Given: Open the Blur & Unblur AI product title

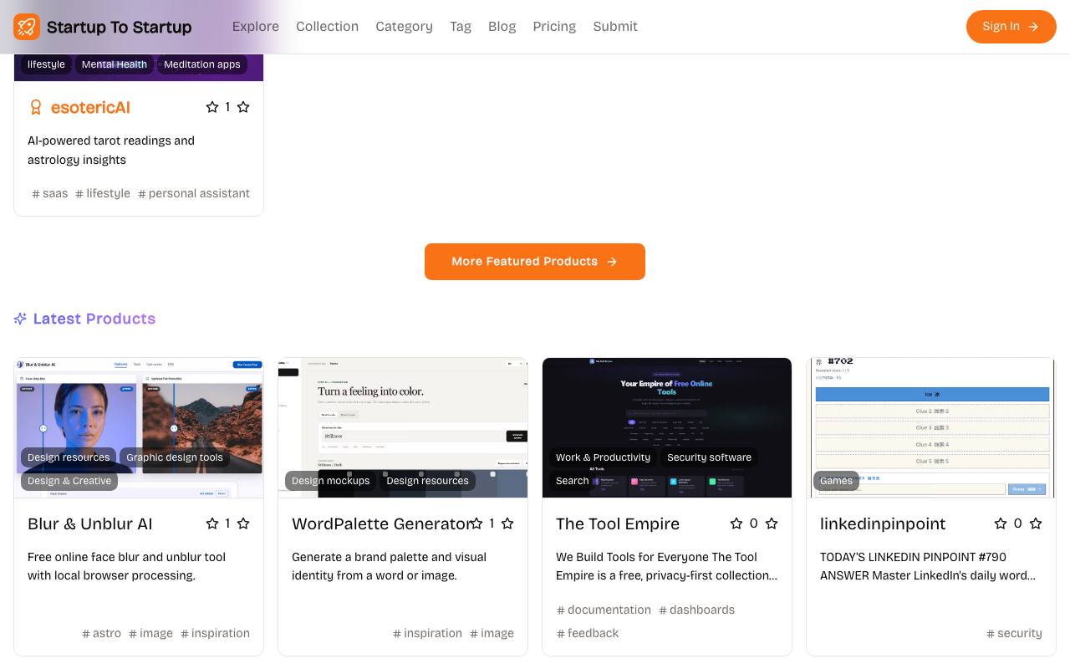Looking at the screenshot, I should coord(89,523).
